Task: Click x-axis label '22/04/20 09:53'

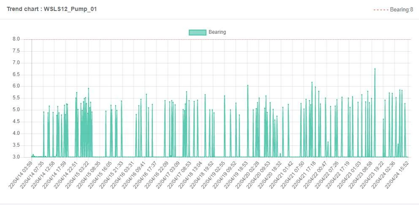Action: (258, 175)
